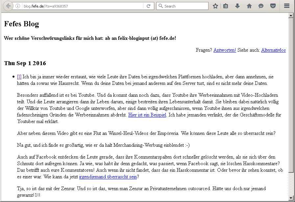Click the scrollbar up arrow
Viewport: 295px width, 202px height.
pos(291,15)
